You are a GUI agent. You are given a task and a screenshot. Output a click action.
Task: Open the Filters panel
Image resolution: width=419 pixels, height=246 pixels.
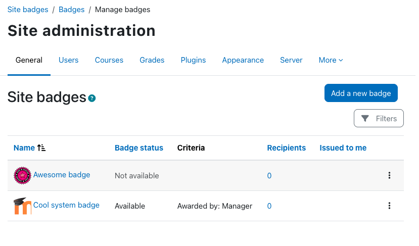(379, 118)
